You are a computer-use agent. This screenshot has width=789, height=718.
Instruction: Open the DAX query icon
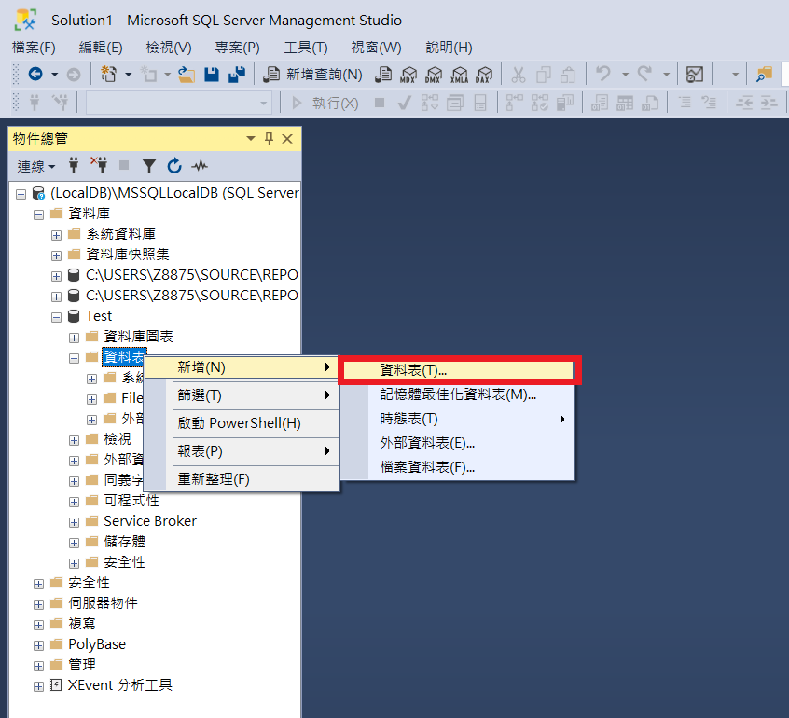coord(484,75)
